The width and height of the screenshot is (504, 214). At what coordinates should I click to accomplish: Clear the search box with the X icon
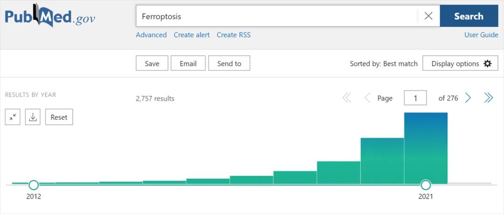tap(428, 16)
